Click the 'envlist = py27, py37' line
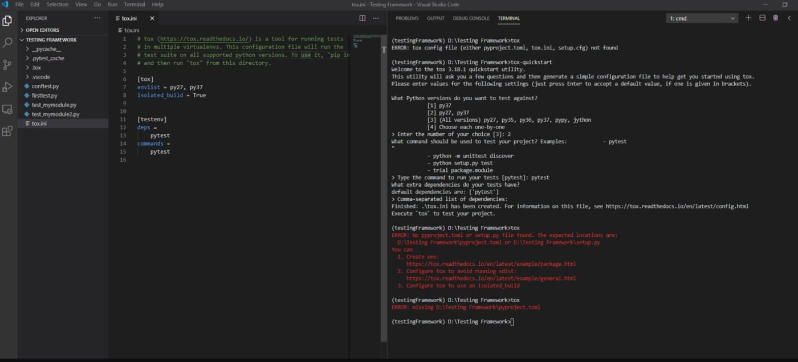798x362 pixels. [x=170, y=87]
